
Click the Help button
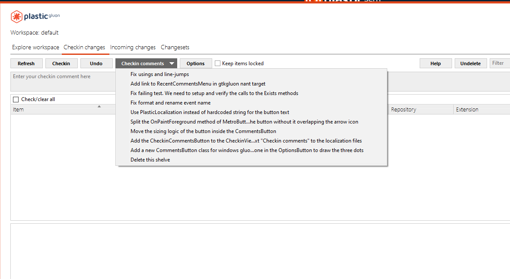(x=436, y=63)
